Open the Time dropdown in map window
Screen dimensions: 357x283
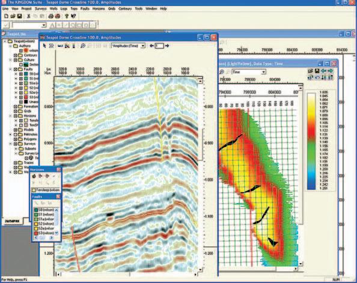coord(263,72)
